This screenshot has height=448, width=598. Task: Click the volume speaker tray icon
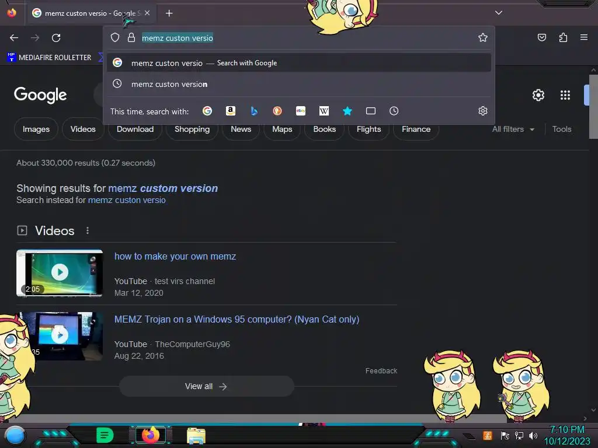[533, 435]
